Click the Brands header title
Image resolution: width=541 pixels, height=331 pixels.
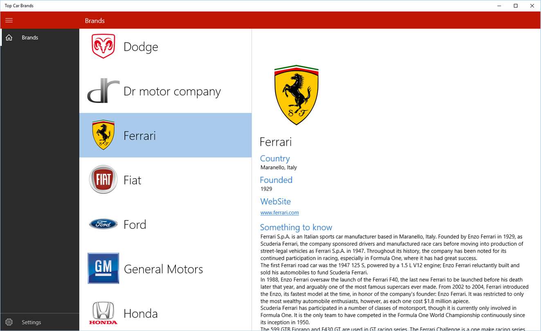tap(95, 20)
